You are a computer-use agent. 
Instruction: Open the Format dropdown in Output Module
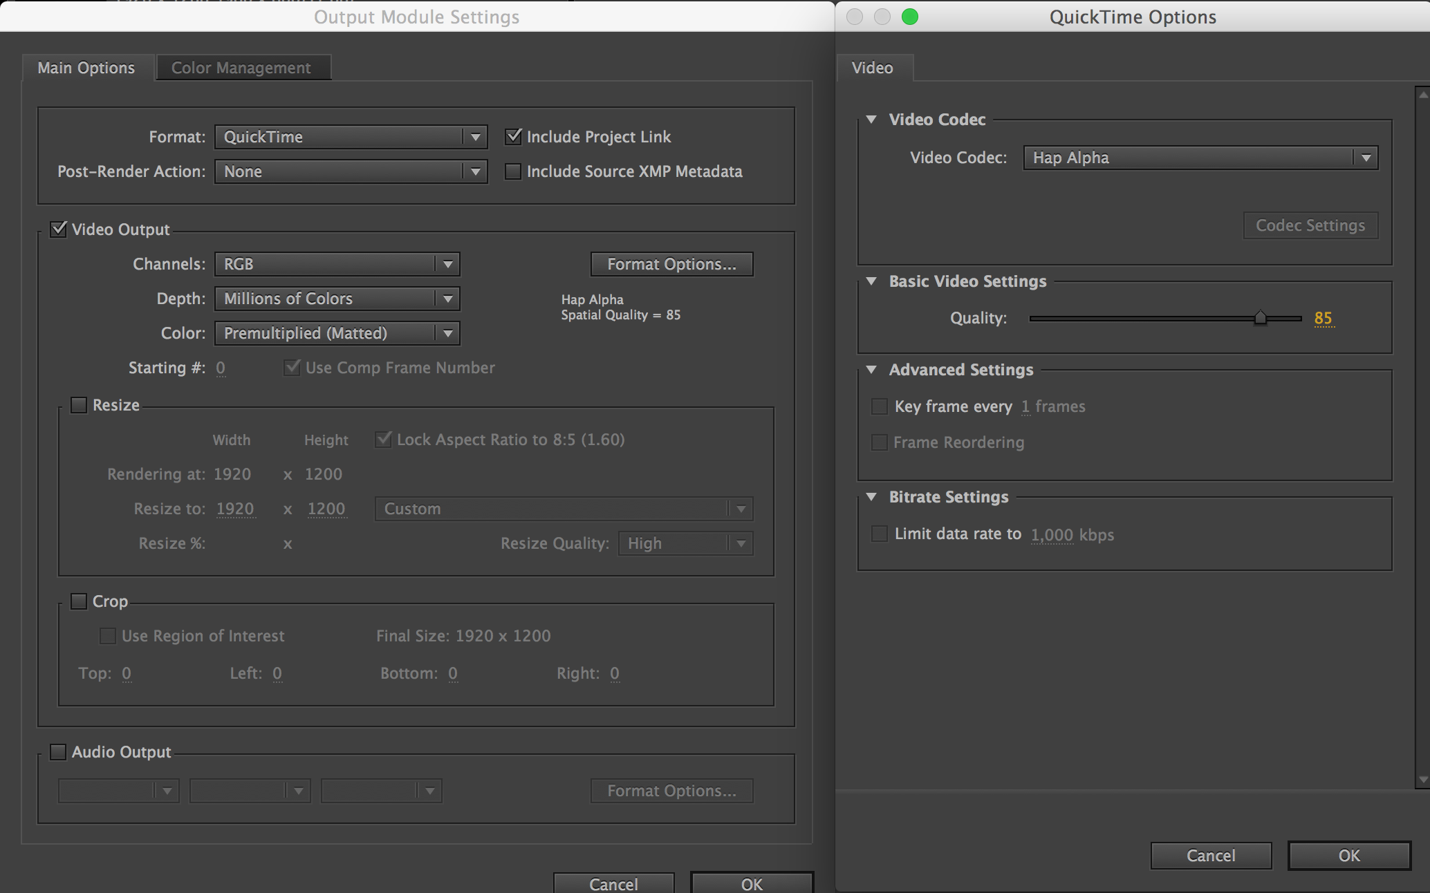click(351, 135)
